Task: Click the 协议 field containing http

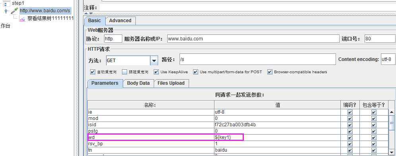Action: pyautogui.click(x=113, y=39)
